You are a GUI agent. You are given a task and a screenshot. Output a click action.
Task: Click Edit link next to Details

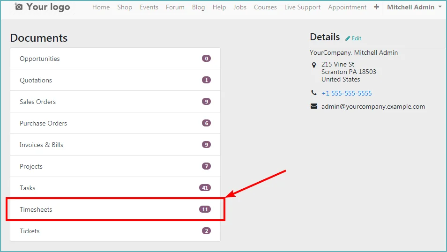[x=357, y=38]
